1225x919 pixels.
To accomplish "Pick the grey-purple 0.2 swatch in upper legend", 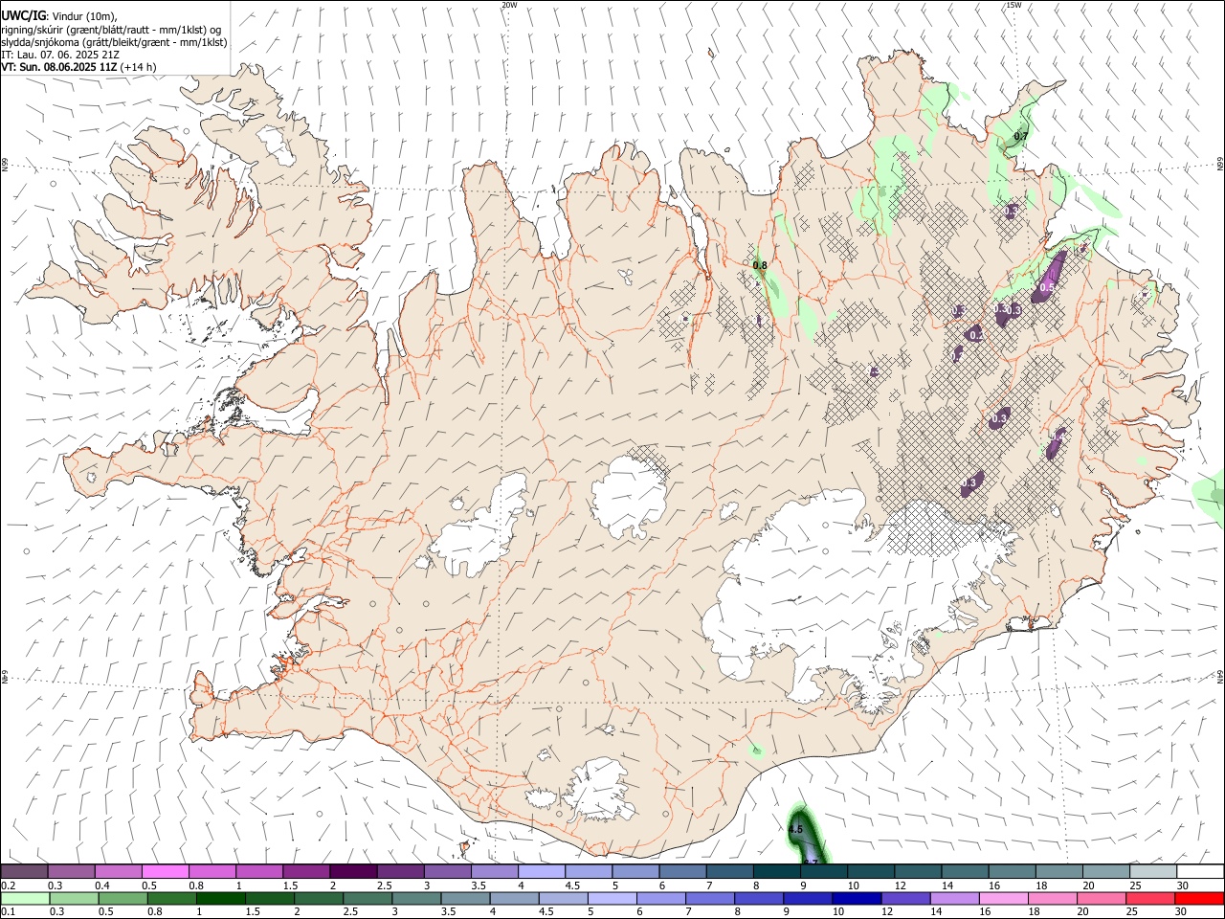I will tap(24, 871).
